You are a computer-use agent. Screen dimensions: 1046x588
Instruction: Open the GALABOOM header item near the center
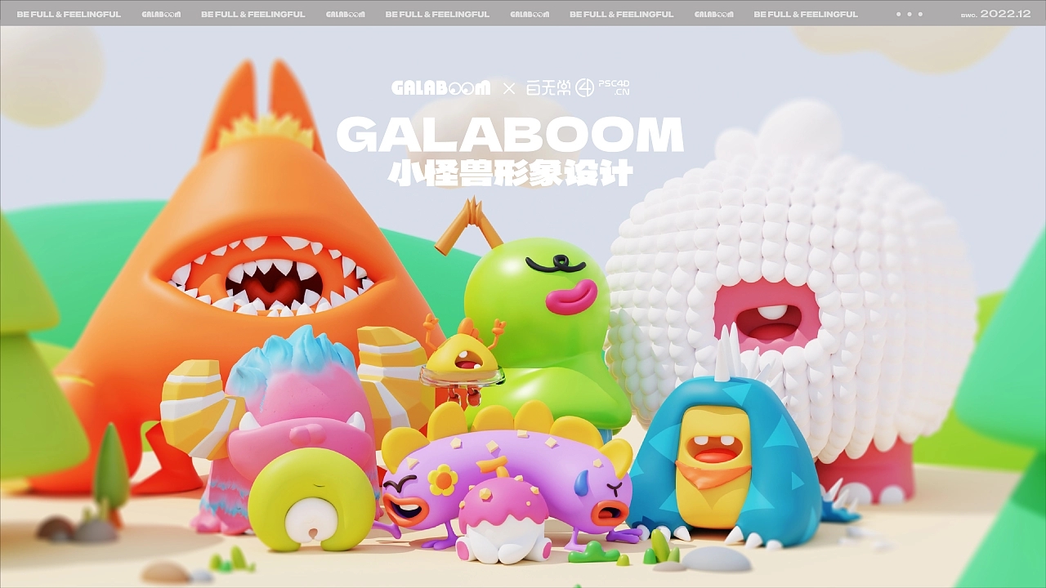(531, 13)
